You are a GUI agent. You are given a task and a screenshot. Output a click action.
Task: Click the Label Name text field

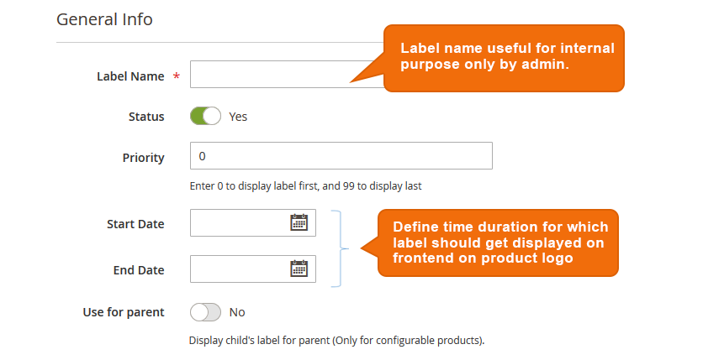click(269, 75)
